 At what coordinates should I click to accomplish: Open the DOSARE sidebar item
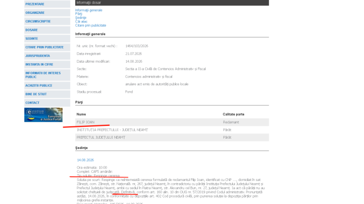[47, 30]
